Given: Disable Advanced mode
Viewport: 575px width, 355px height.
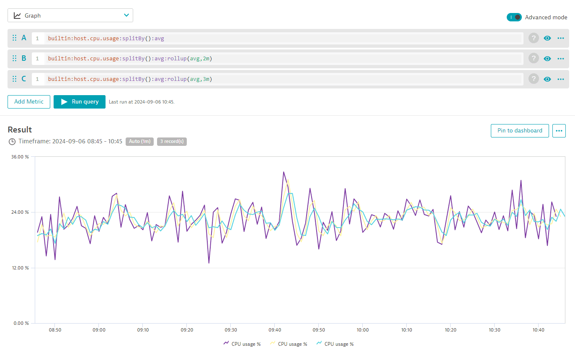Looking at the screenshot, I should coord(514,17).
